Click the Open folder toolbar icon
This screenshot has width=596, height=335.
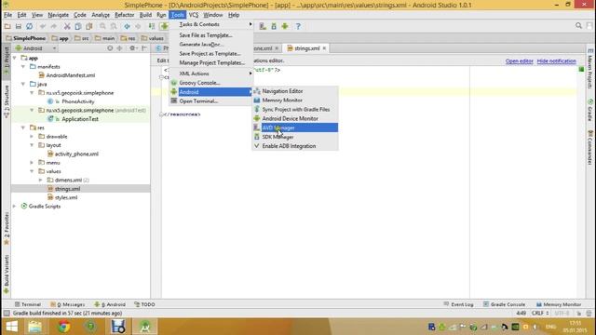coord(7,26)
